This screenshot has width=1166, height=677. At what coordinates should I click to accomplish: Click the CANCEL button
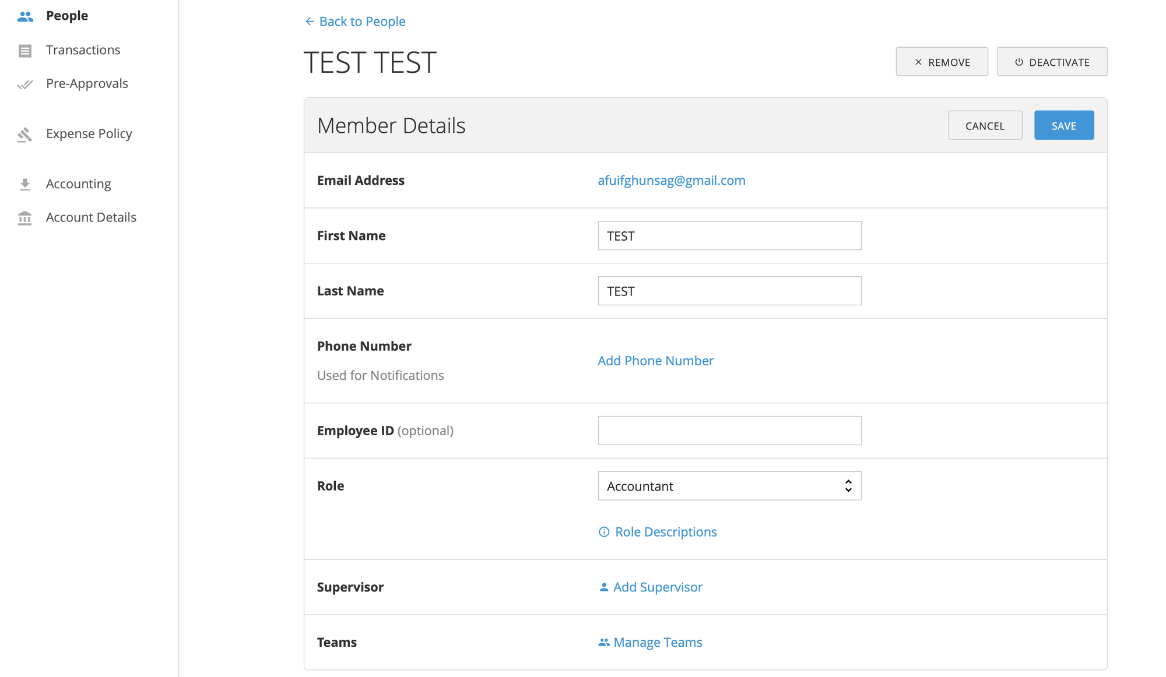pos(985,125)
